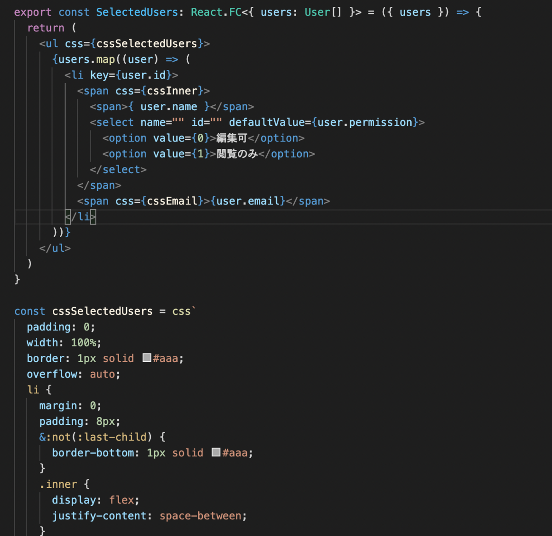Click 'users.map' in the JSX expression
The width and height of the screenshot is (552, 536).
click(x=86, y=59)
